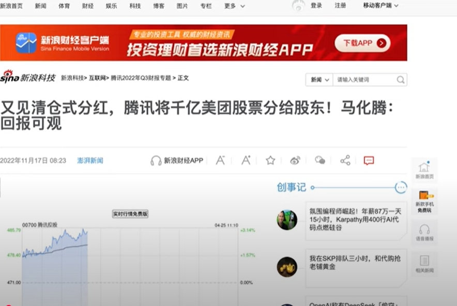
Task: Open 娱乐 in top navigation
Action: pyautogui.click(x=111, y=6)
